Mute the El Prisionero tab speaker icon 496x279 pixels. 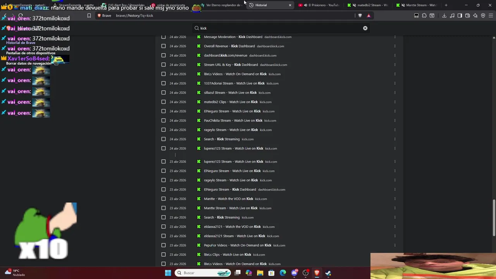click(x=305, y=5)
